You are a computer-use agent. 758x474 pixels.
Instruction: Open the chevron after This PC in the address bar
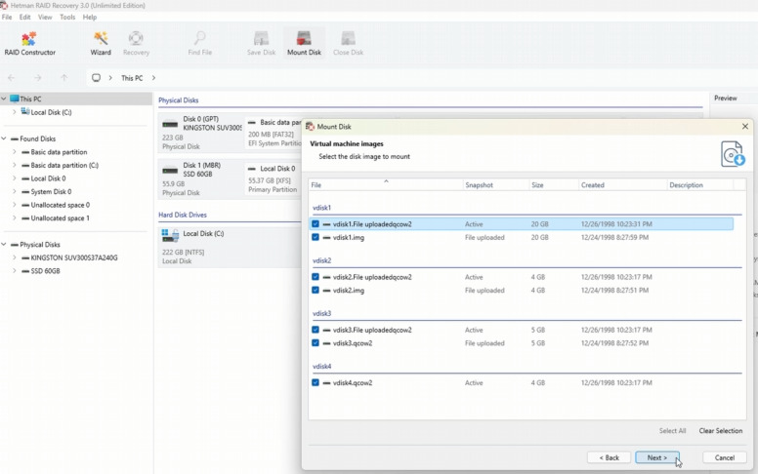(153, 78)
